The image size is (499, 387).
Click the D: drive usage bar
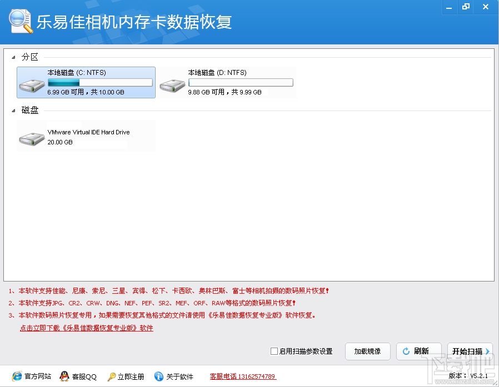click(241, 83)
